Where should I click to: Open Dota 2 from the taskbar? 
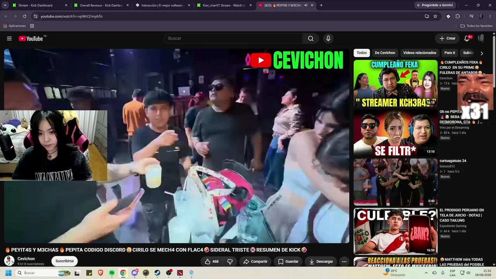(180, 273)
